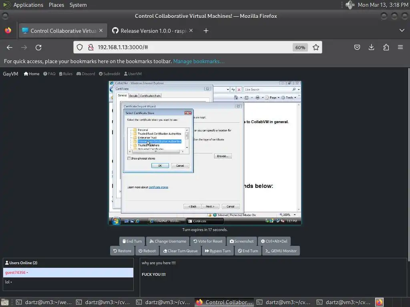Click the Home navigation link
This screenshot has width=410, height=307.
click(x=32, y=74)
